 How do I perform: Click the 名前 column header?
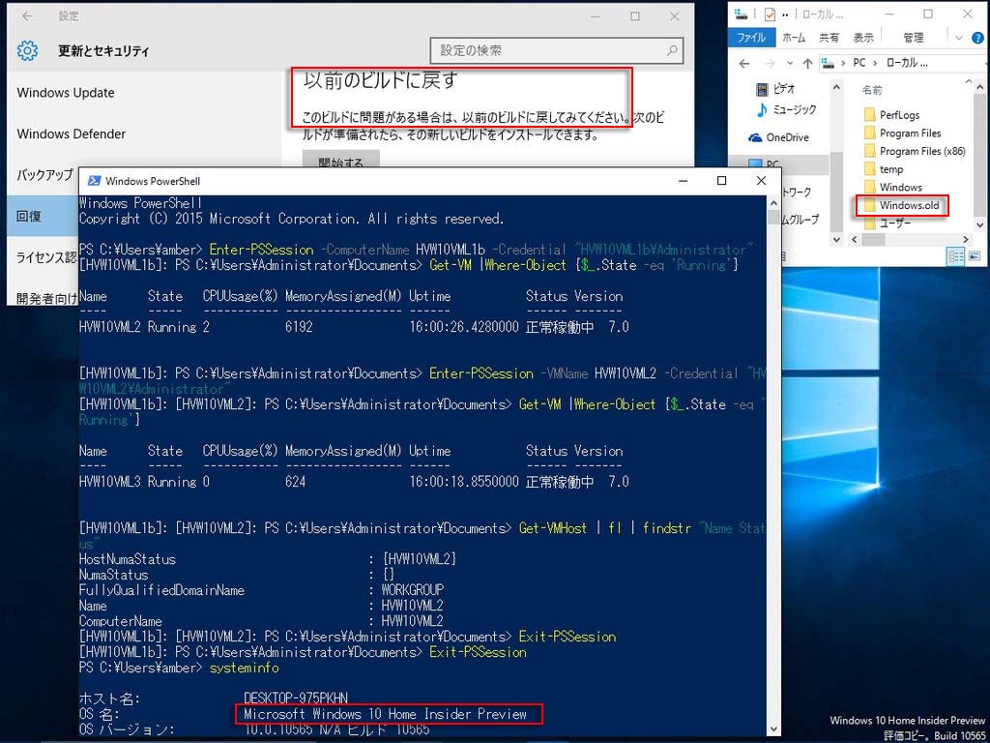click(873, 90)
